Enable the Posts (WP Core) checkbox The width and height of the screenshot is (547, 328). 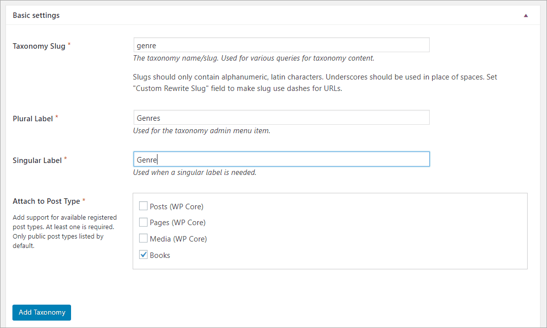click(143, 205)
